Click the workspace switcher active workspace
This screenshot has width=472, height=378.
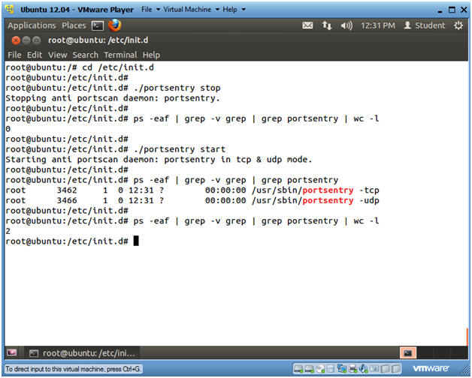(408, 352)
